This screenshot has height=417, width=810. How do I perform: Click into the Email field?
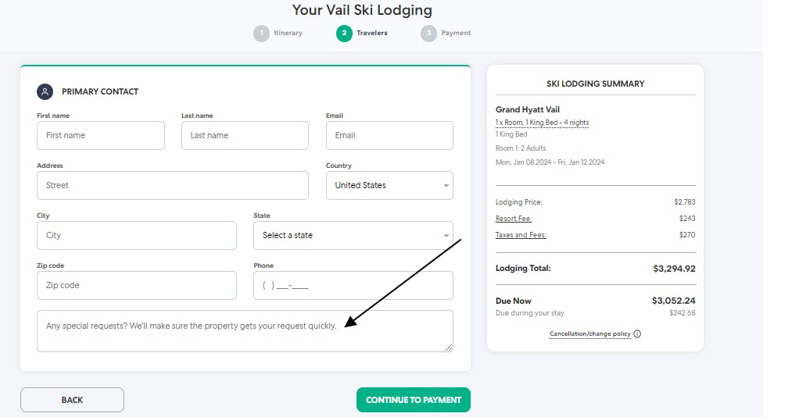click(389, 136)
